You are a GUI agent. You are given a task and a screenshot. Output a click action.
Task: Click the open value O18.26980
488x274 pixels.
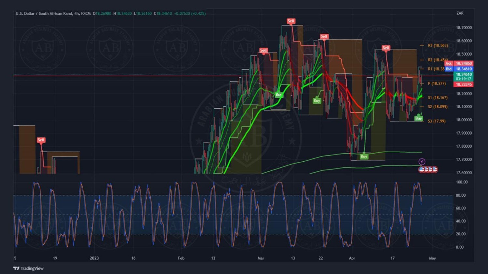[x=102, y=13]
